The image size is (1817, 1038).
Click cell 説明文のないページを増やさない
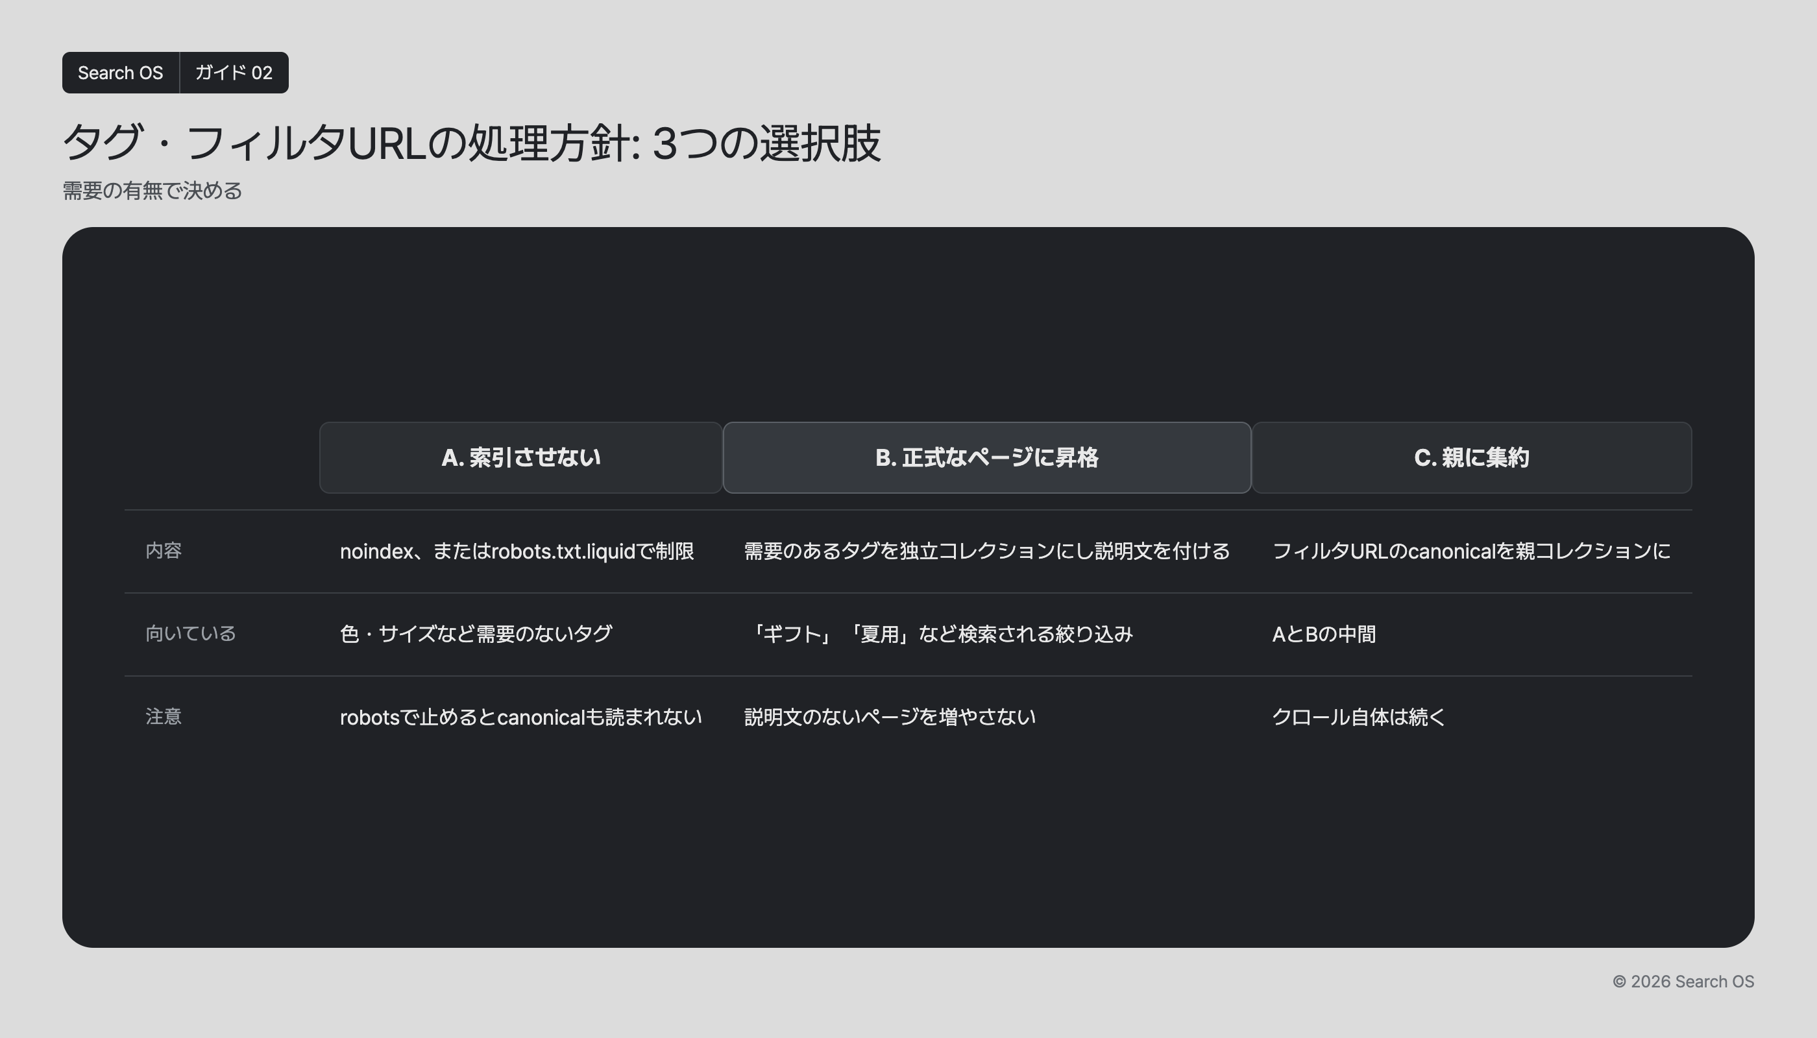[x=890, y=716]
